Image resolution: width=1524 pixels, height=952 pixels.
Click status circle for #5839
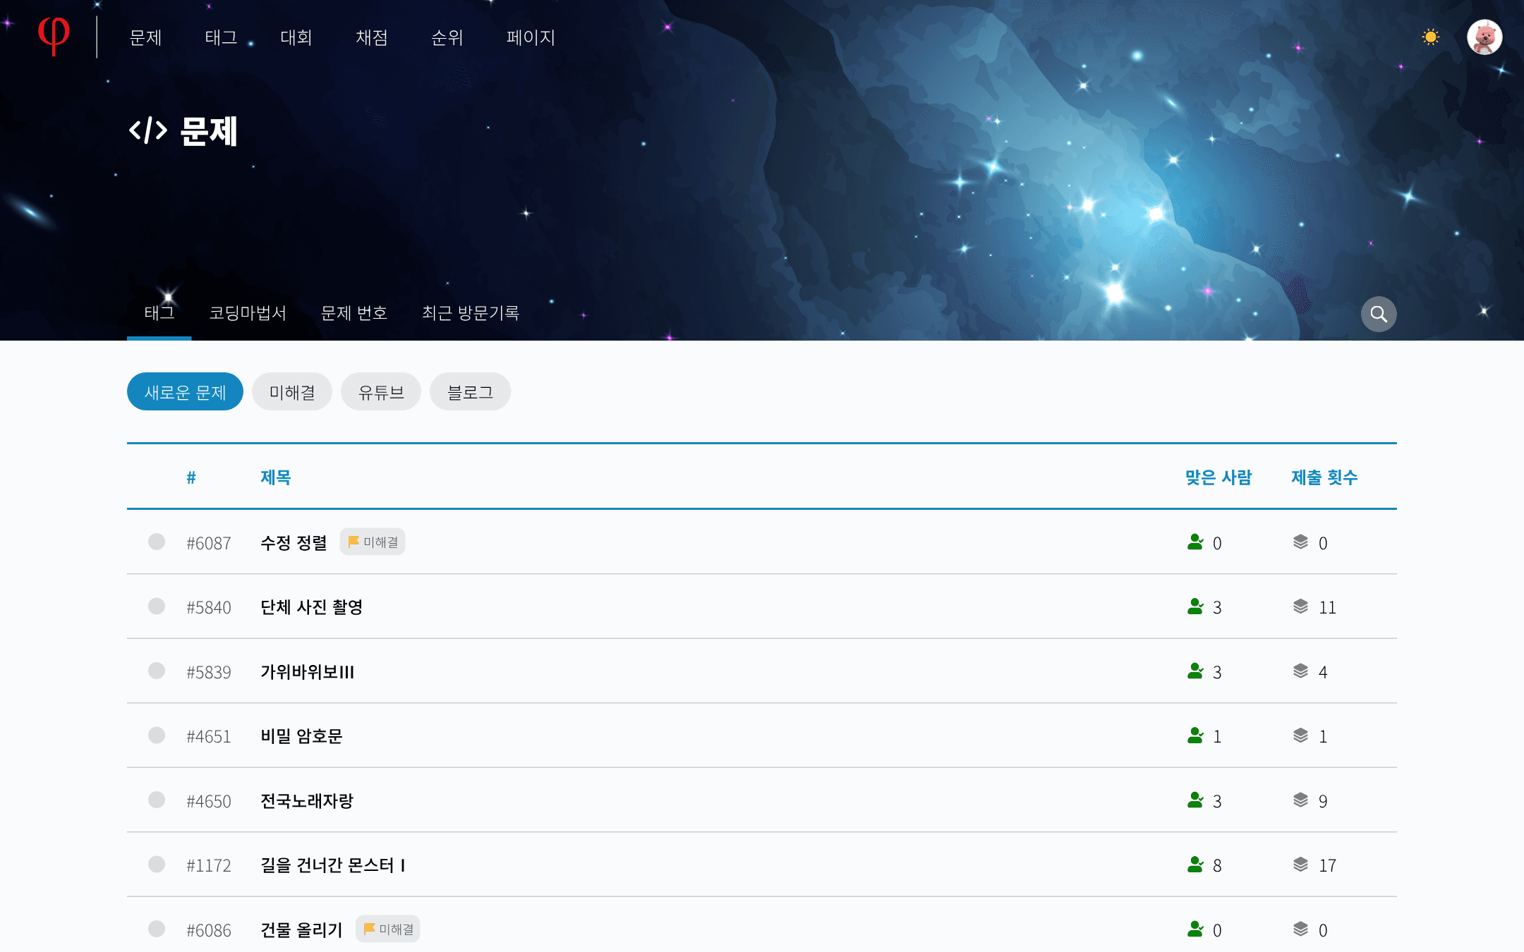tap(157, 671)
